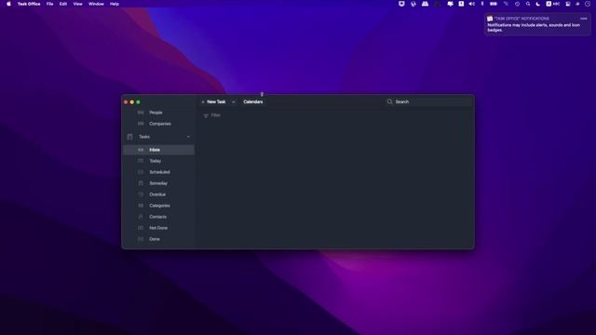Click the Tasks clipboard icon in sidebar
This screenshot has width=596, height=335.
click(130, 137)
